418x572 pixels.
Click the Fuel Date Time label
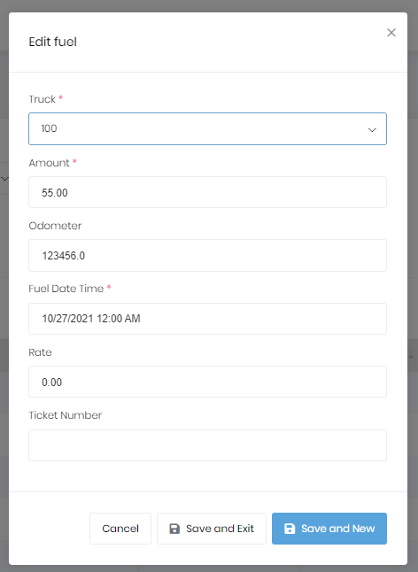(x=66, y=289)
